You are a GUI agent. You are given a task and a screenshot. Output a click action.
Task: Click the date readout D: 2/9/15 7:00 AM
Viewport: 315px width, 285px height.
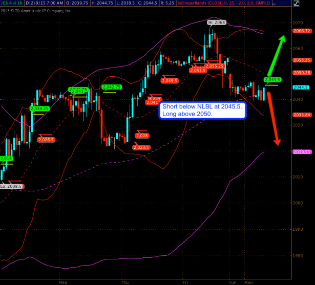pos(45,3)
